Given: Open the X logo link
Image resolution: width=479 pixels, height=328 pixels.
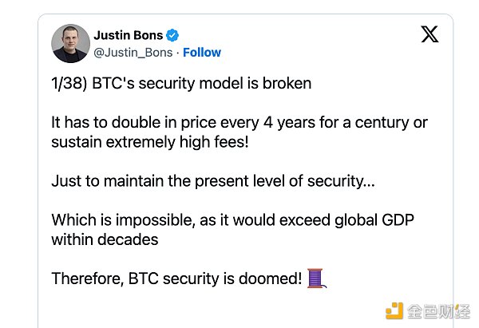Looking at the screenshot, I should click(429, 34).
